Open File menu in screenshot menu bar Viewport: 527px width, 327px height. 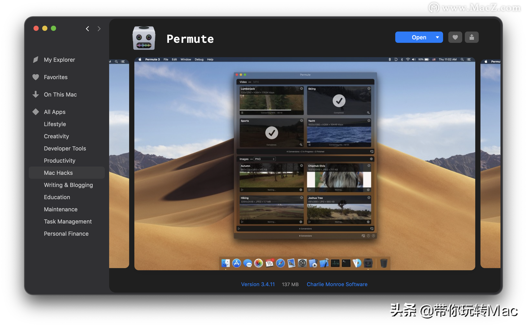tap(166, 59)
